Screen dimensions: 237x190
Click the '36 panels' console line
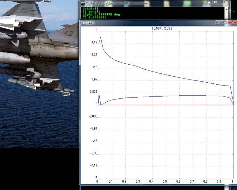point(91,11)
